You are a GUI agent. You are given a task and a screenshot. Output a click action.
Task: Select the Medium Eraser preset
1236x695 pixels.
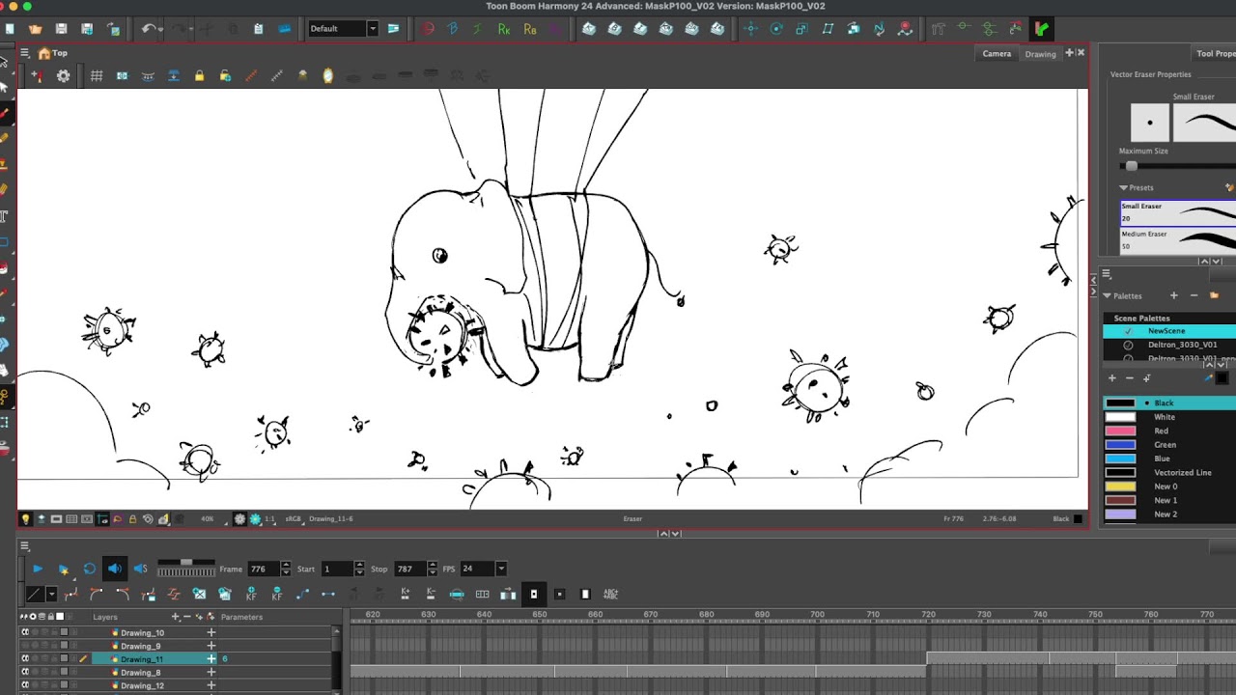pyautogui.click(x=1178, y=240)
